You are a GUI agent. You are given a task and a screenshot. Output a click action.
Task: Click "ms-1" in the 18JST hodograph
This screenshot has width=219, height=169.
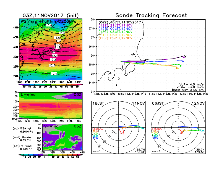pyautogui.click(x=97, y=151)
